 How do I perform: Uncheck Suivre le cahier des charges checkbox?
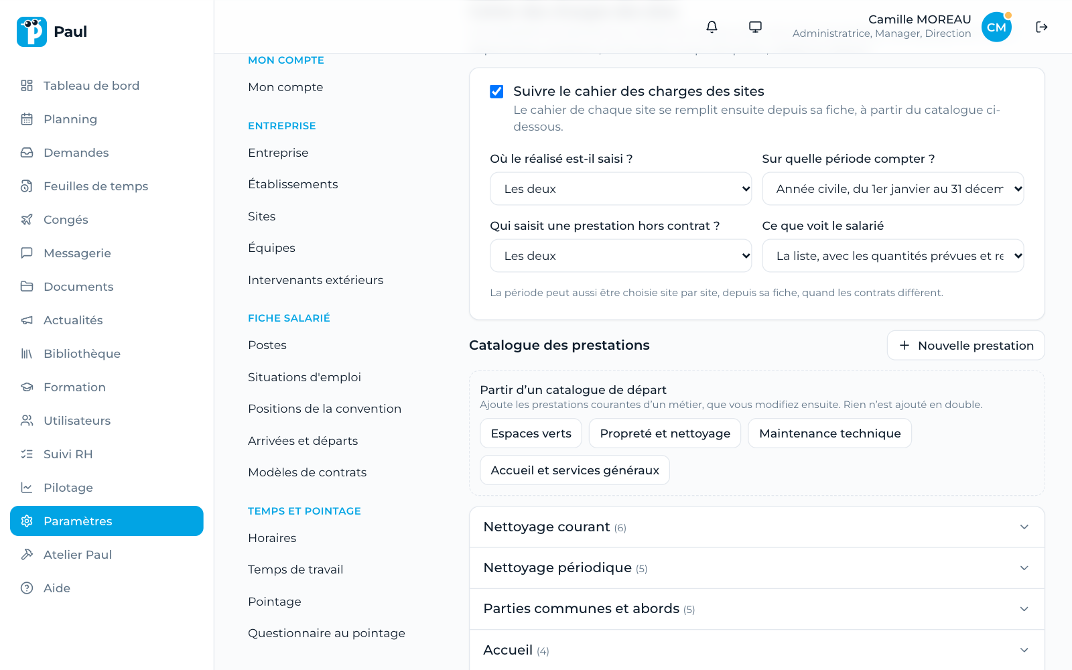(496, 92)
